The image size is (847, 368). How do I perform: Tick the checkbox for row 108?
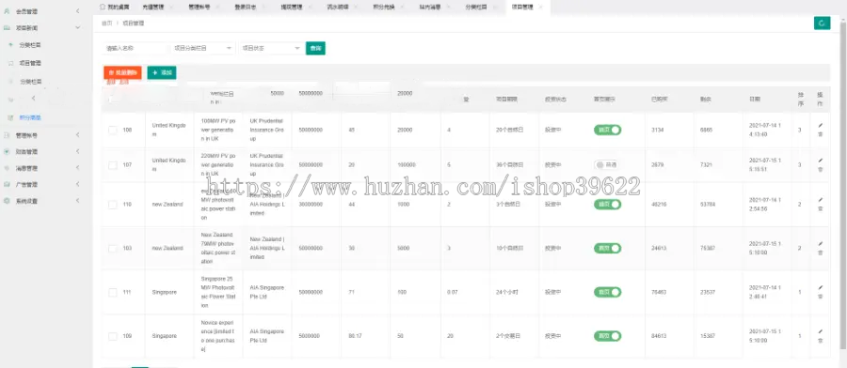point(112,130)
